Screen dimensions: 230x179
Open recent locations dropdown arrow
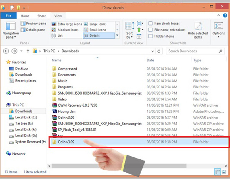click(x=21, y=51)
